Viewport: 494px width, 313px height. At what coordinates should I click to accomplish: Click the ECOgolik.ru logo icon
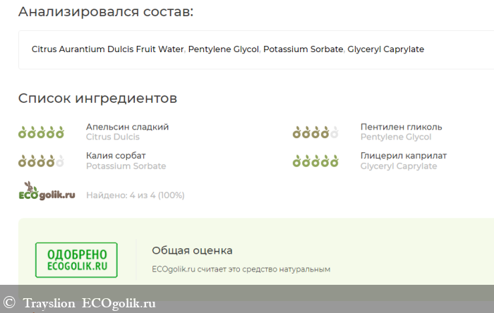point(47,192)
